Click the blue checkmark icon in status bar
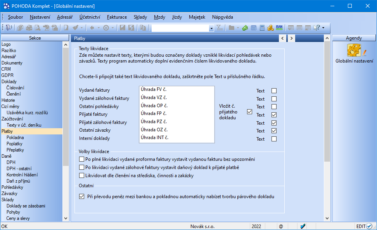377x230 pixels. (x=303, y=227)
